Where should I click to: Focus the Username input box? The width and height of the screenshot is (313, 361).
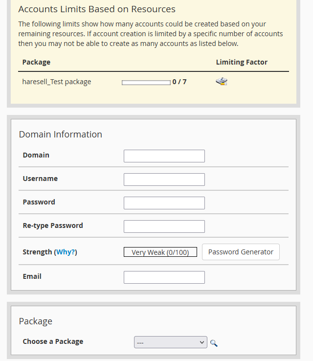pos(164,180)
